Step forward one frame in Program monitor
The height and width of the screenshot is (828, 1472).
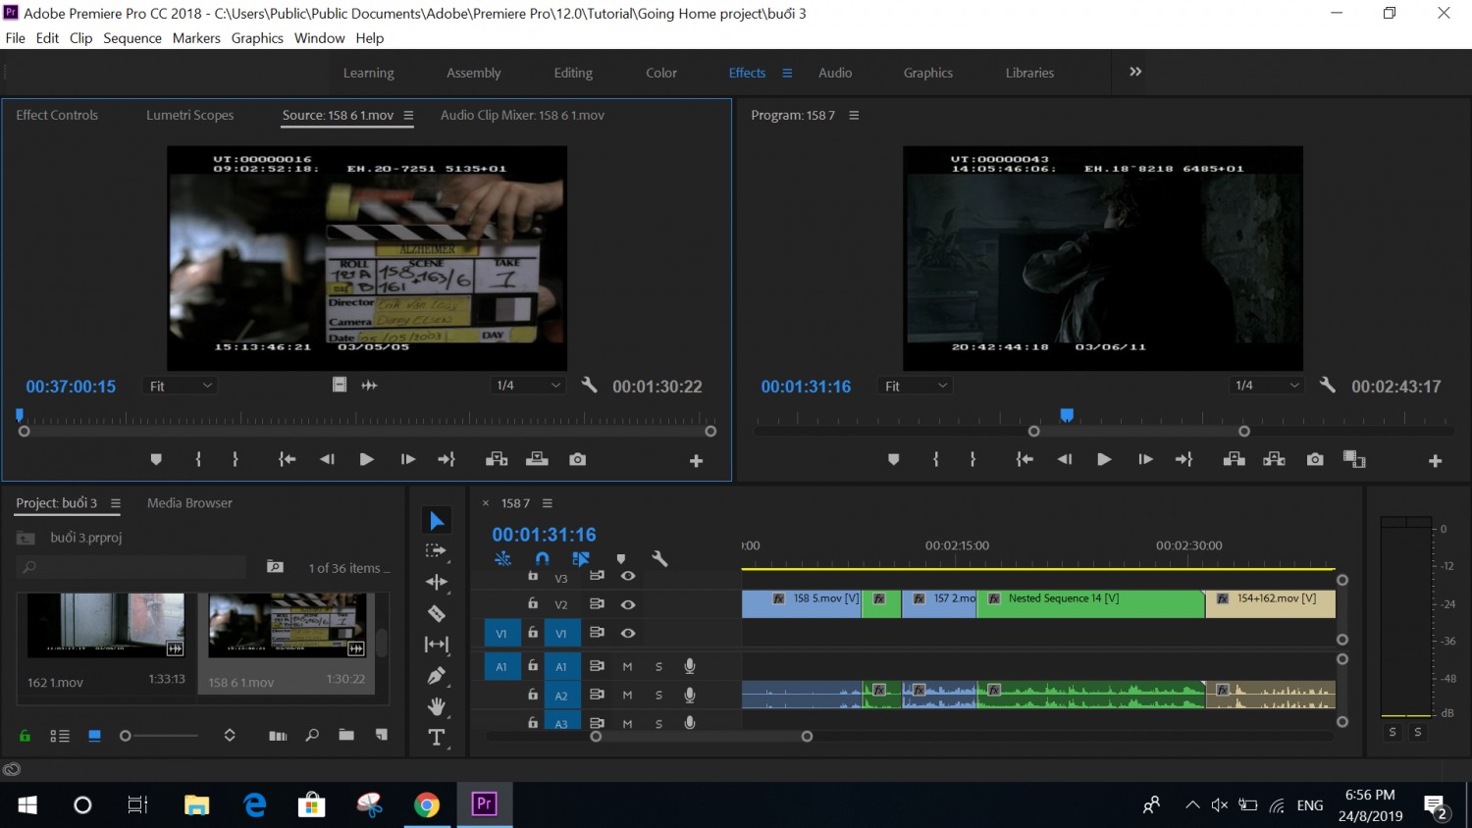tap(1144, 459)
